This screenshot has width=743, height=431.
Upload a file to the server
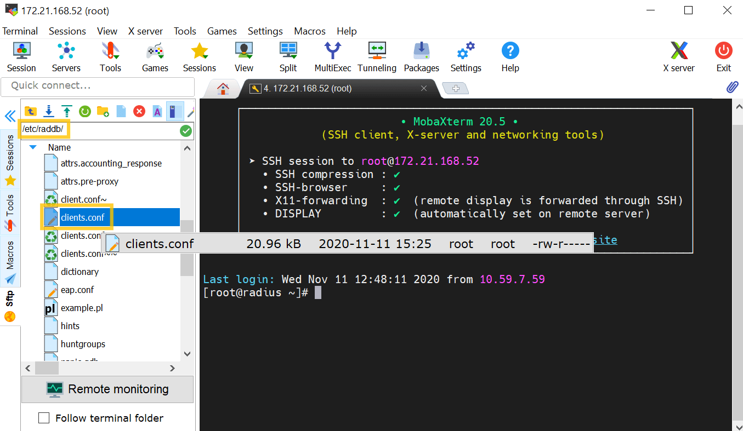(66, 111)
